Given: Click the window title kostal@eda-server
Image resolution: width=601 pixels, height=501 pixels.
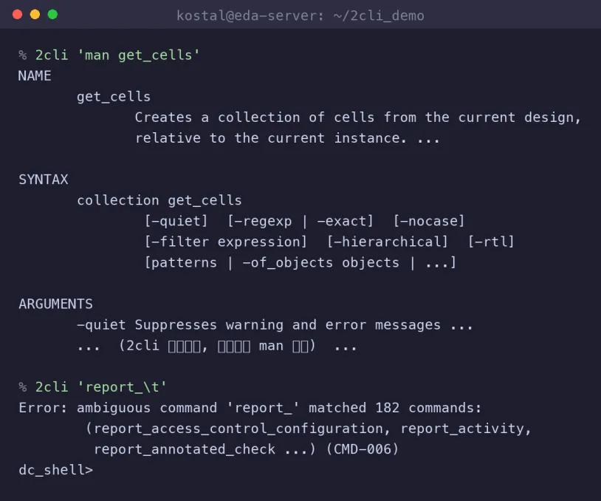Looking at the screenshot, I should coord(300,16).
